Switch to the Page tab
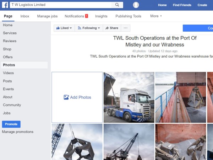Viewport: 213px width, 160px height. pyautogui.click(x=8, y=16)
